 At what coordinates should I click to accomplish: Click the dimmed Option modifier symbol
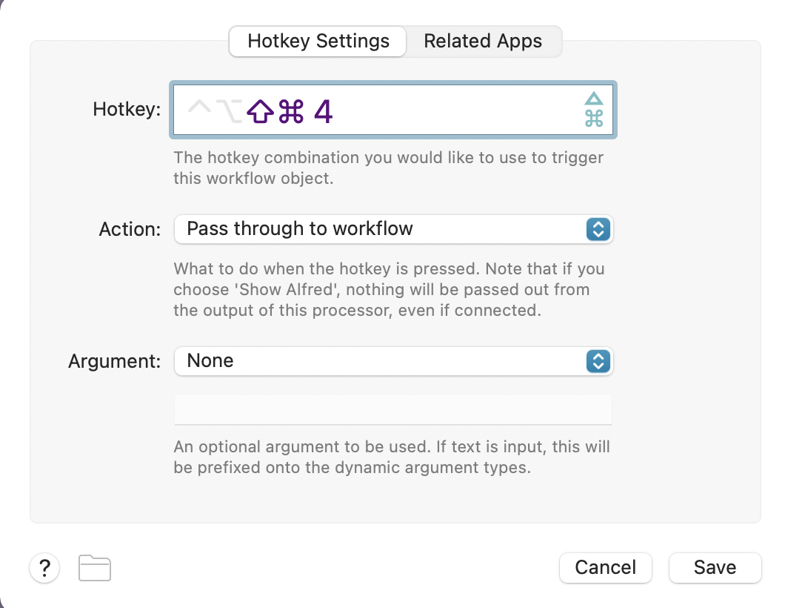(x=231, y=110)
